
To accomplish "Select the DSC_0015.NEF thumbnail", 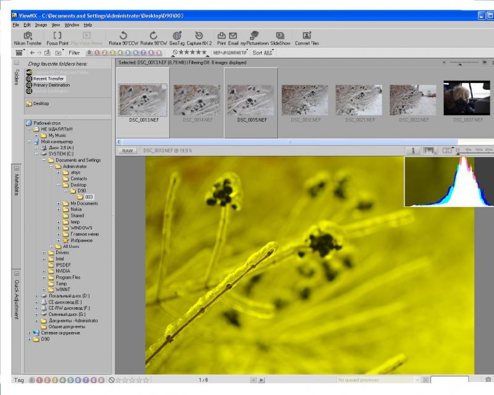I will click(251, 103).
